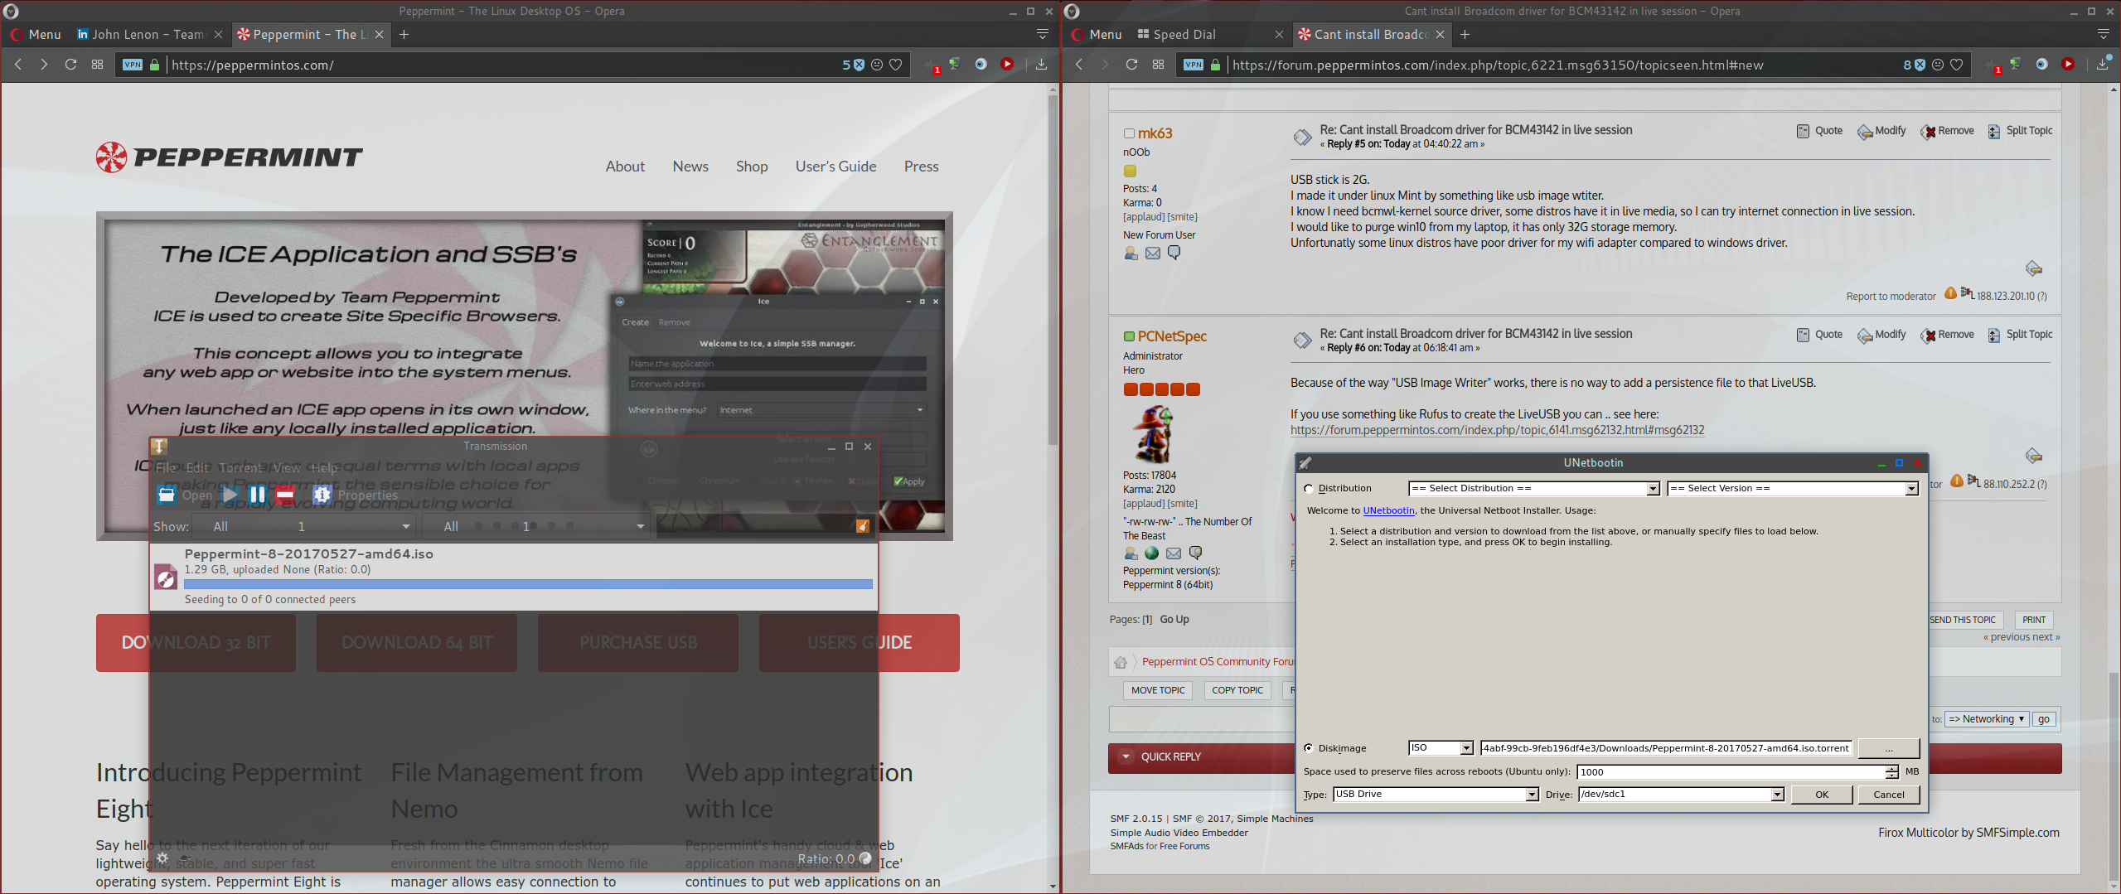Start torrent with Transmission play button

click(x=230, y=495)
